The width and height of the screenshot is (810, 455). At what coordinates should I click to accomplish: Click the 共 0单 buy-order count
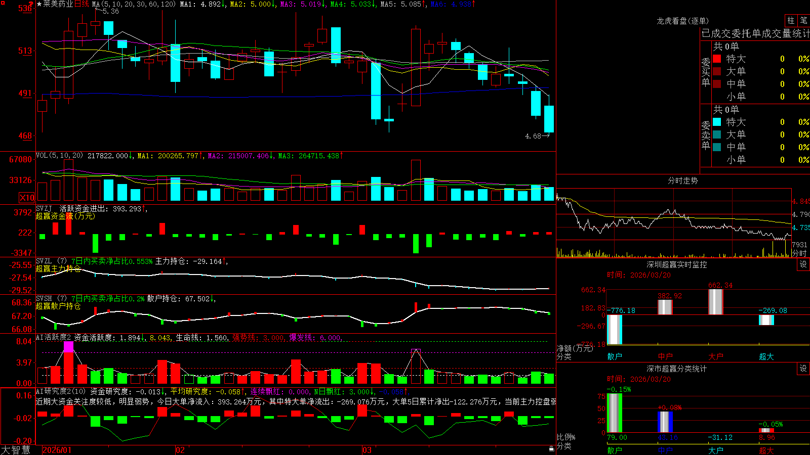726,46
